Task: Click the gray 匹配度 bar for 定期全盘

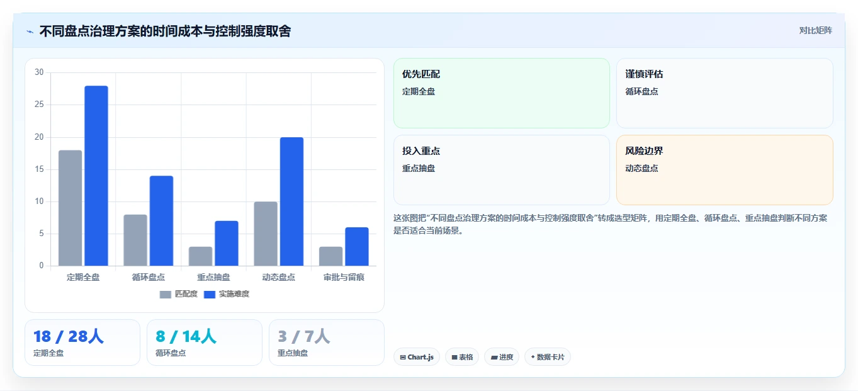Action: point(71,208)
